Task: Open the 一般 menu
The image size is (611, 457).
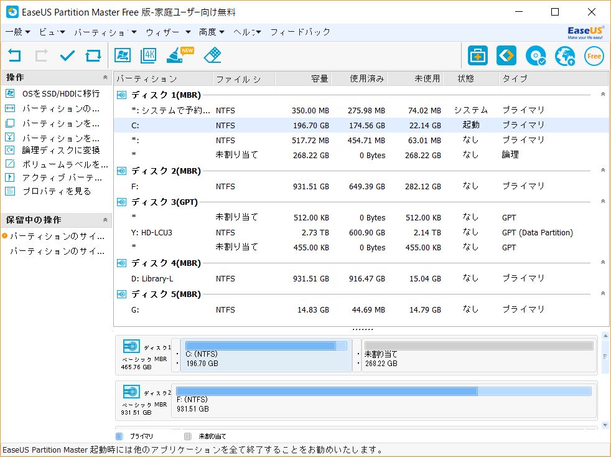Action: pyautogui.click(x=17, y=32)
